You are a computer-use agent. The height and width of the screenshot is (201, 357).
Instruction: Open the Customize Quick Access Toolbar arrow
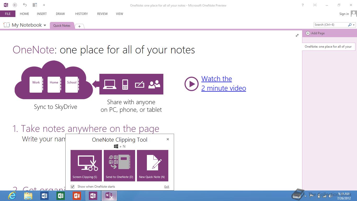click(44, 5)
